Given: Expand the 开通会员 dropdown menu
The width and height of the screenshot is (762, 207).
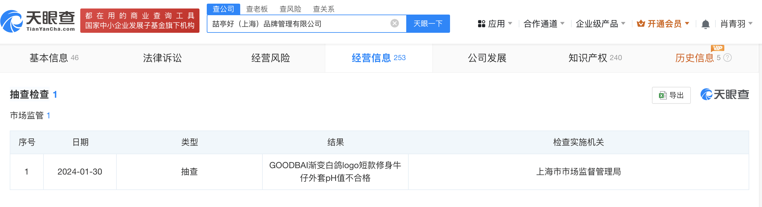Looking at the screenshot, I should 664,23.
